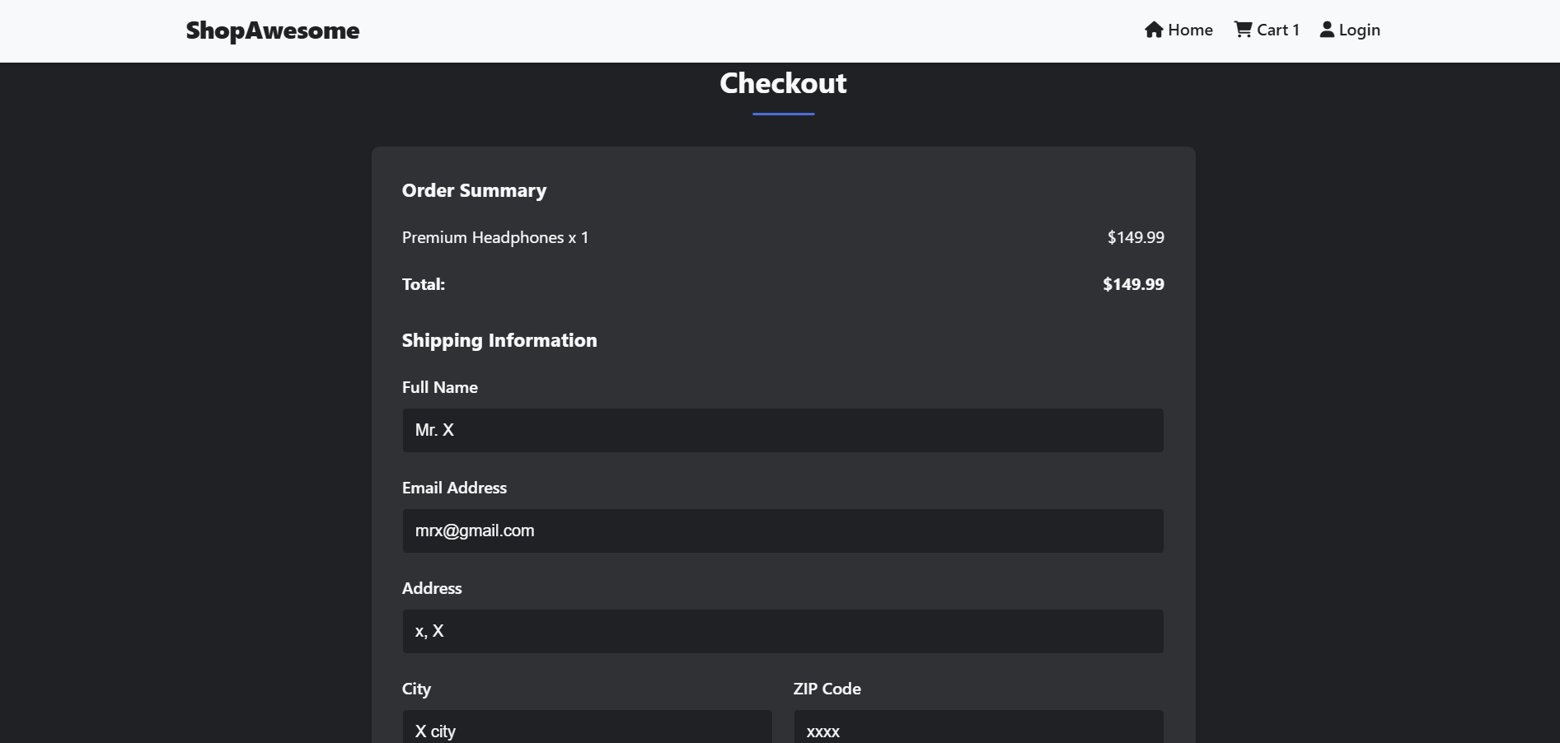Select the Address input containing "x, X"
Viewport: 1560px width, 743px height.
click(x=783, y=631)
